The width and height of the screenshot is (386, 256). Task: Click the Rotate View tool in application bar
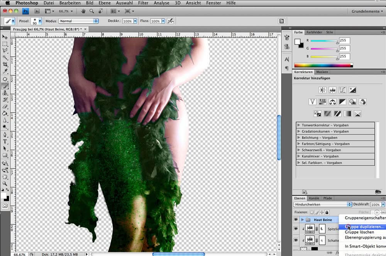101,11
